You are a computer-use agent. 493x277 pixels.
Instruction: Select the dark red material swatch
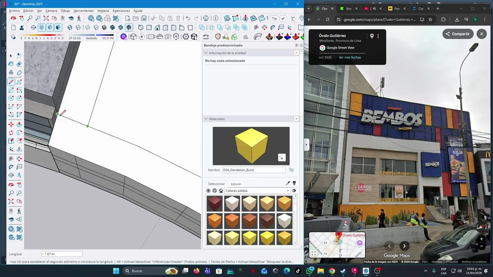[215, 204]
